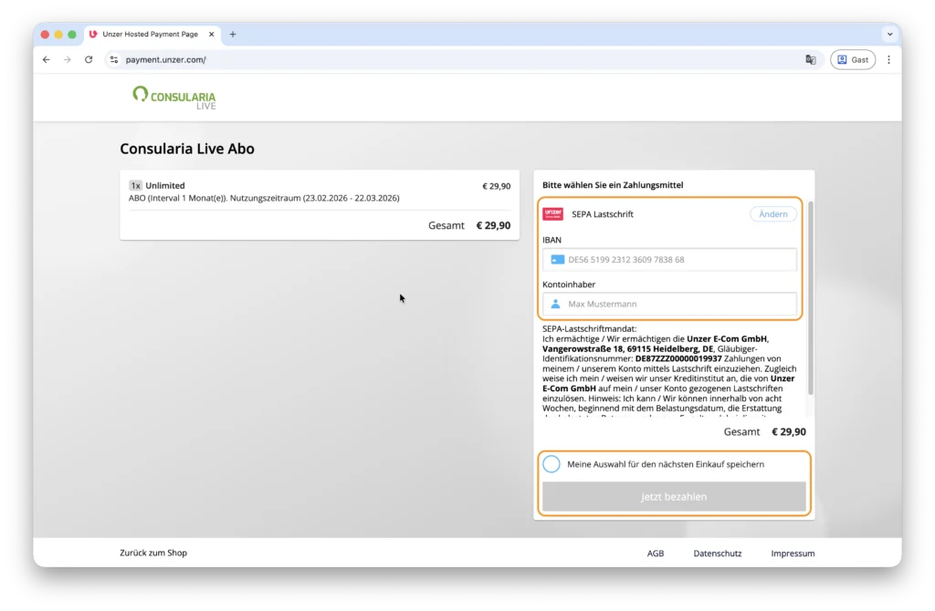935x611 pixels.
Task: Open the Datenschutz footer link
Action: (x=717, y=554)
